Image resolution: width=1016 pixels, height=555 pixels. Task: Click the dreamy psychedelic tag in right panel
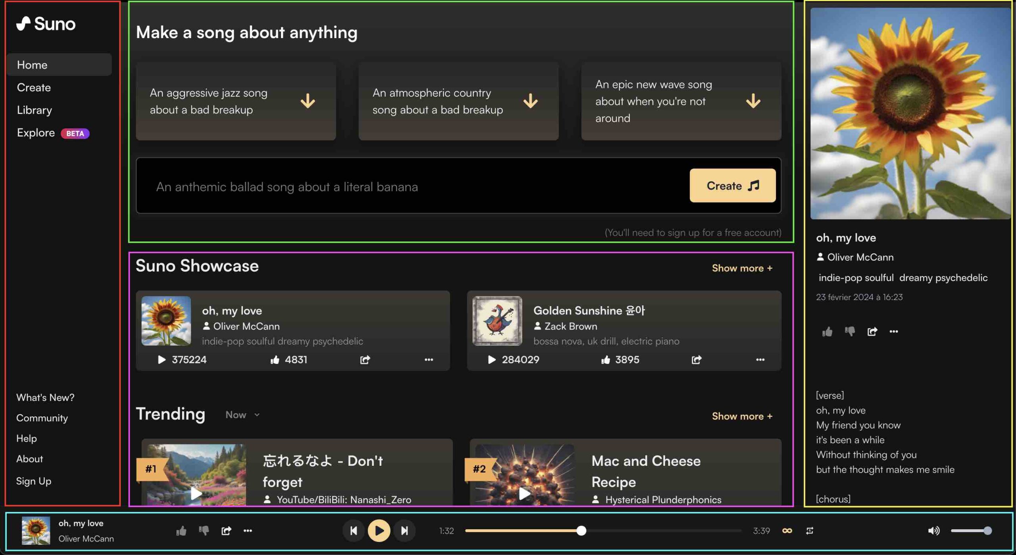click(x=943, y=277)
